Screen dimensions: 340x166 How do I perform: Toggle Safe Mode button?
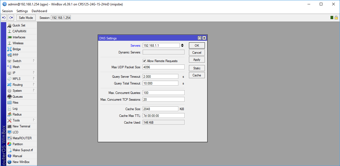(x=26, y=18)
